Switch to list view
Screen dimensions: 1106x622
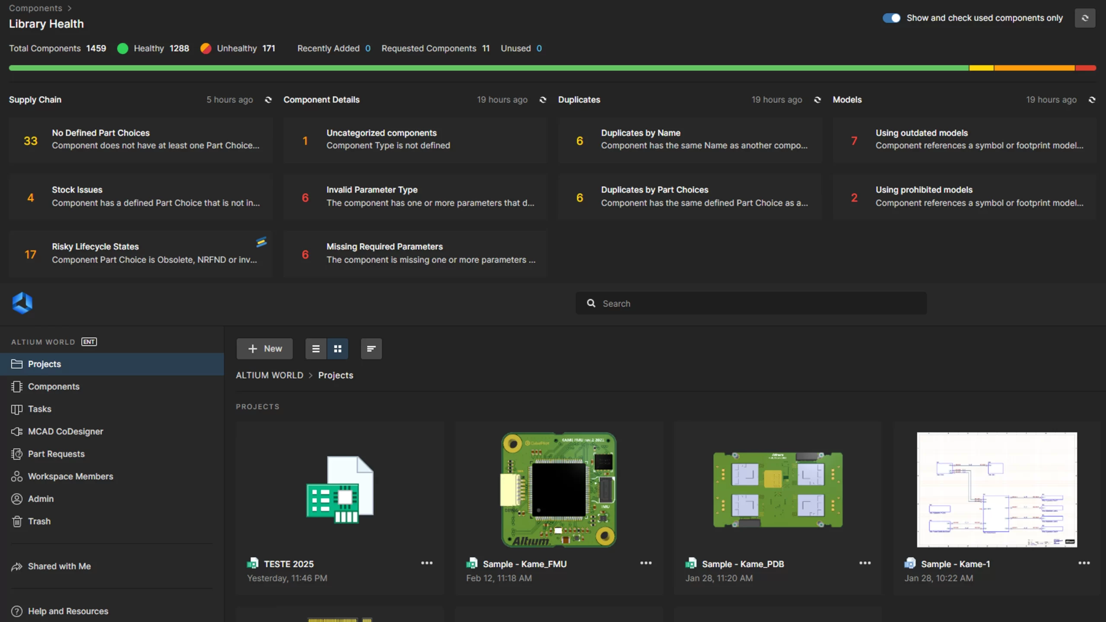[x=316, y=349]
